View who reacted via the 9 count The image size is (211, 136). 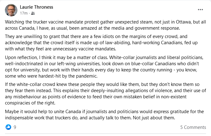click(15, 127)
